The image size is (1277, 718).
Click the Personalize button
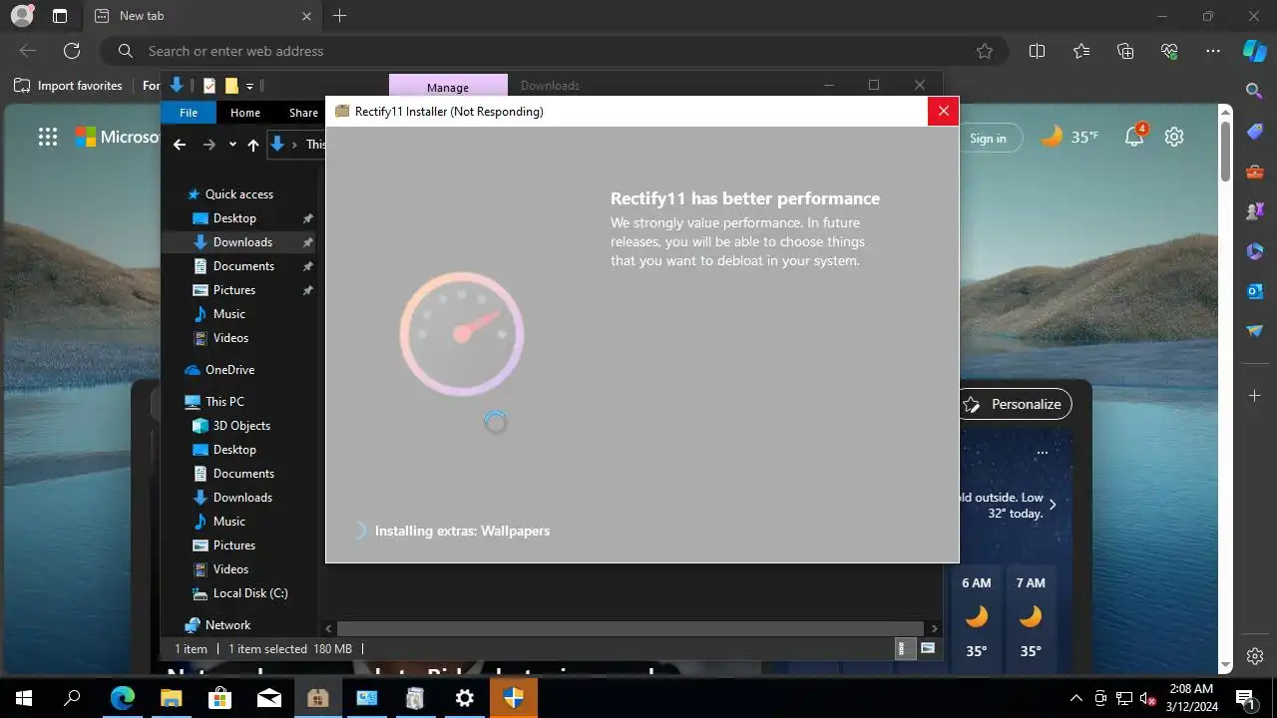click(1015, 404)
